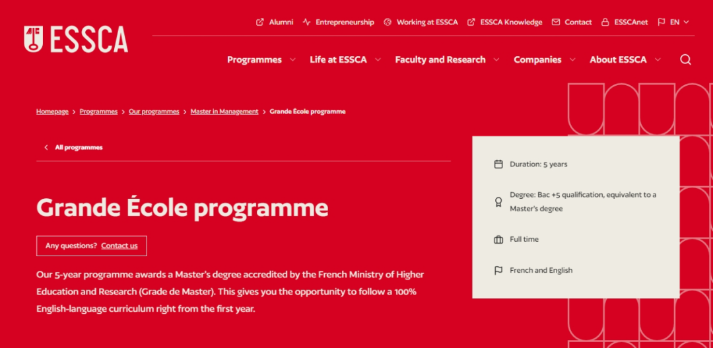Image resolution: width=713 pixels, height=348 pixels.
Task: Click the flag icon next to EN
Action: [x=661, y=22]
